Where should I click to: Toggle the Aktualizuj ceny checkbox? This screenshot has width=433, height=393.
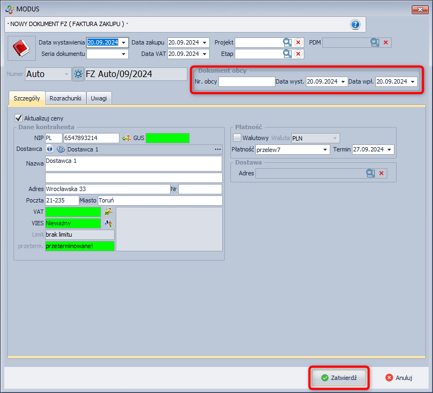(19, 118)
